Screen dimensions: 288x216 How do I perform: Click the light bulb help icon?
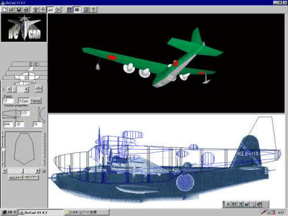94,9
